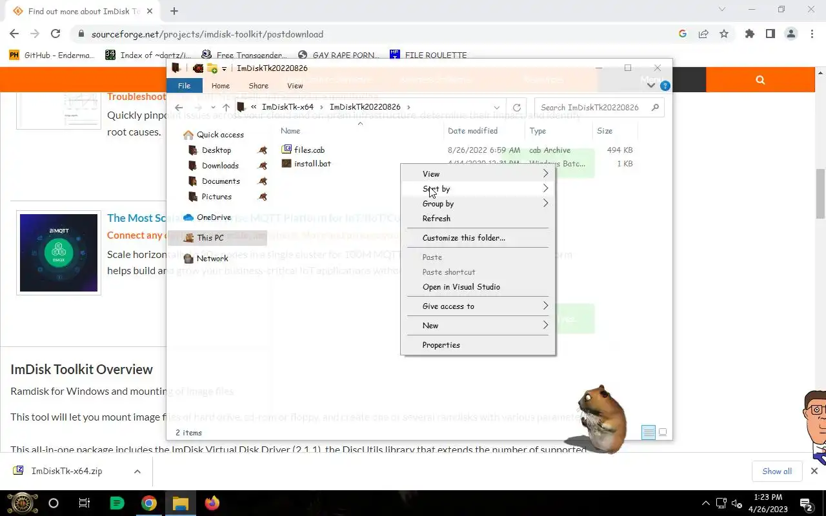Expand the Give access to submenu
826x516 pixels.
pyautogui.click(x=478, y=306)
